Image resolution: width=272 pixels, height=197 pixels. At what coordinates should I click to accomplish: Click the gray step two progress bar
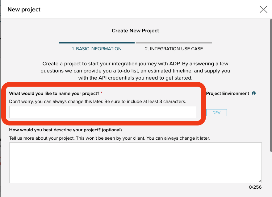point(174,43)
